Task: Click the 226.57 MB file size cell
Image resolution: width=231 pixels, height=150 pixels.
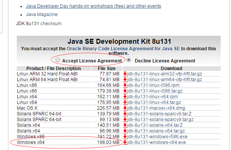Action: coord(107,108)
